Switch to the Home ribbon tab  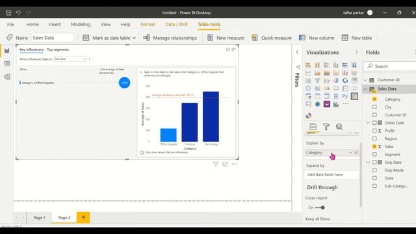(x=32, y=25)
